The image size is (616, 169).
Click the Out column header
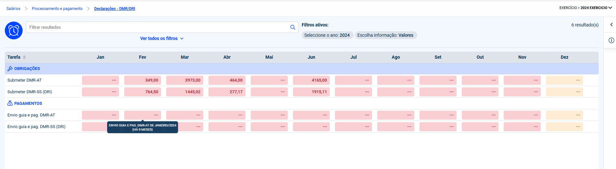click(x=480, y=57)
